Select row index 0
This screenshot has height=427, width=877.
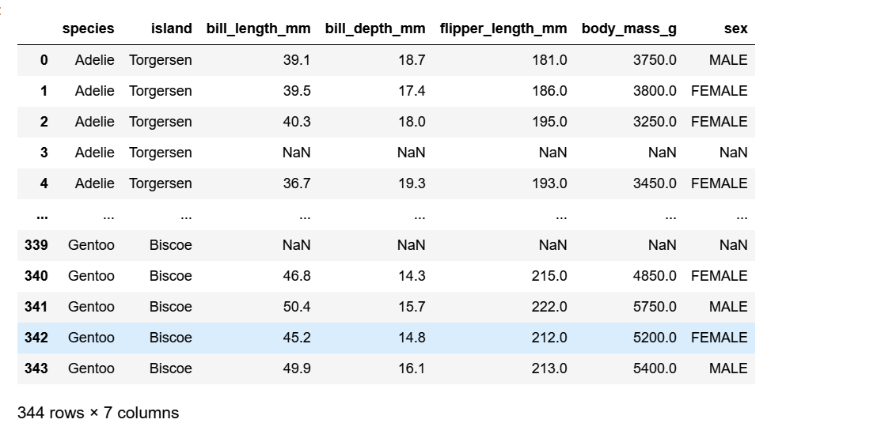[44, 60]
